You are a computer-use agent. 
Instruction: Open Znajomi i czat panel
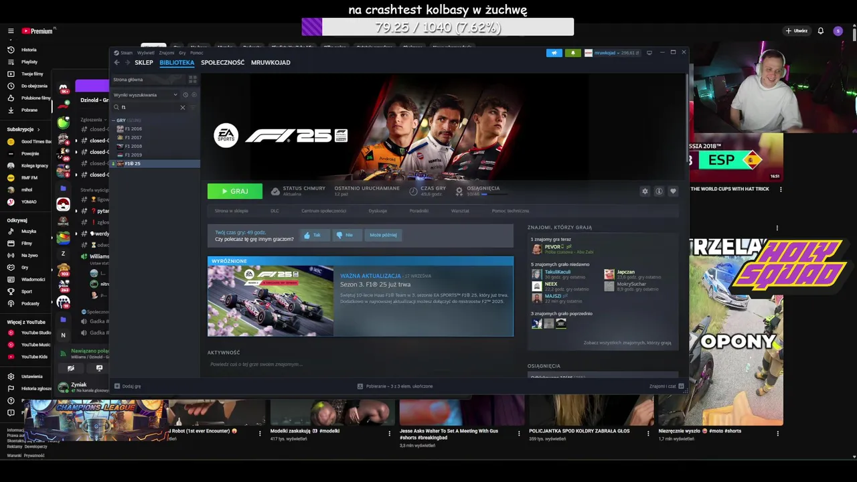tap(666, 386)
